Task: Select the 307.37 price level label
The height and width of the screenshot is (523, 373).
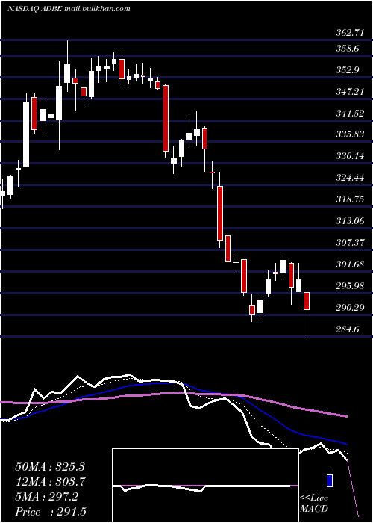Action: point(349,243)
